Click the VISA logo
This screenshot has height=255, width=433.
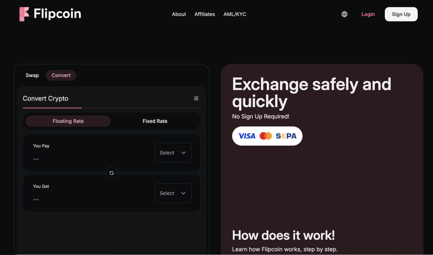[x=247, y=136]
